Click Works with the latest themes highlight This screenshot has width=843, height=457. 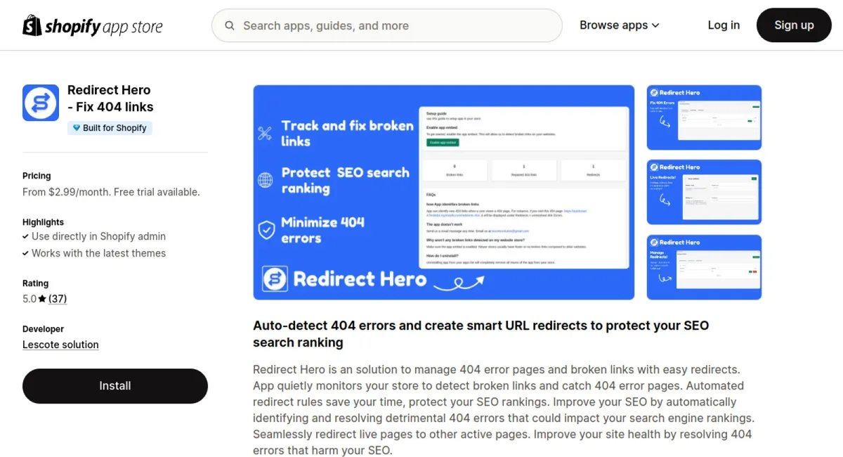(98, 253)
